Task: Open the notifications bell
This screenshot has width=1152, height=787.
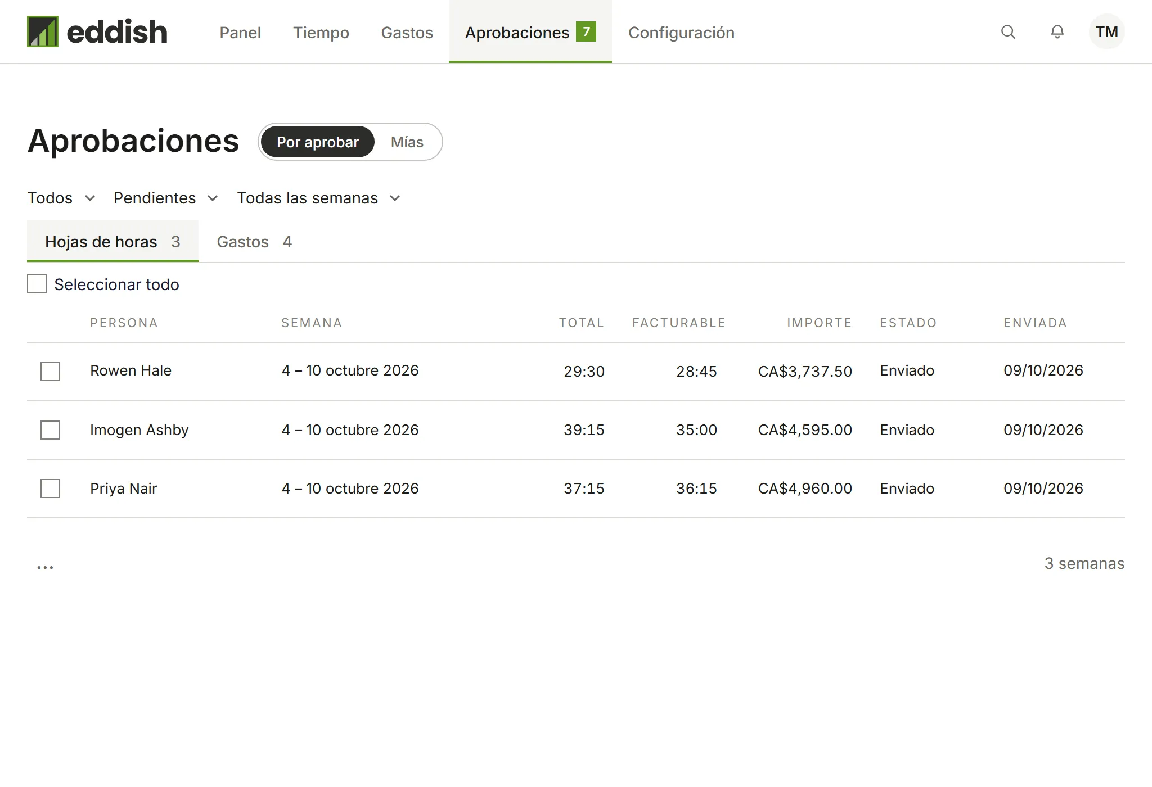Action: tap(1057, 32)
